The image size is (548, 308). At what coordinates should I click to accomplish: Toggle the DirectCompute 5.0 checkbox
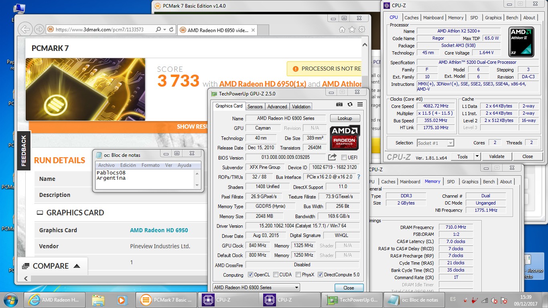320,275
